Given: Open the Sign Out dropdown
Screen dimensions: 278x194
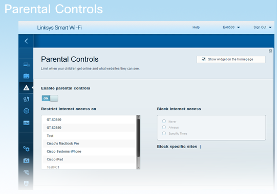Looking at the screenshot, I should pyautogui.click(x=263, y=27).
